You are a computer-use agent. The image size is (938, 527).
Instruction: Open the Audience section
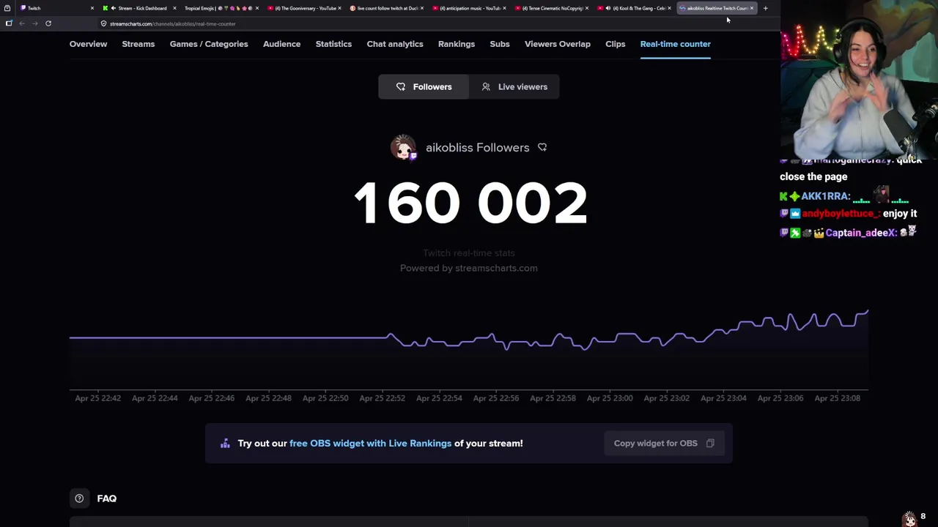[x=281, y=44]
